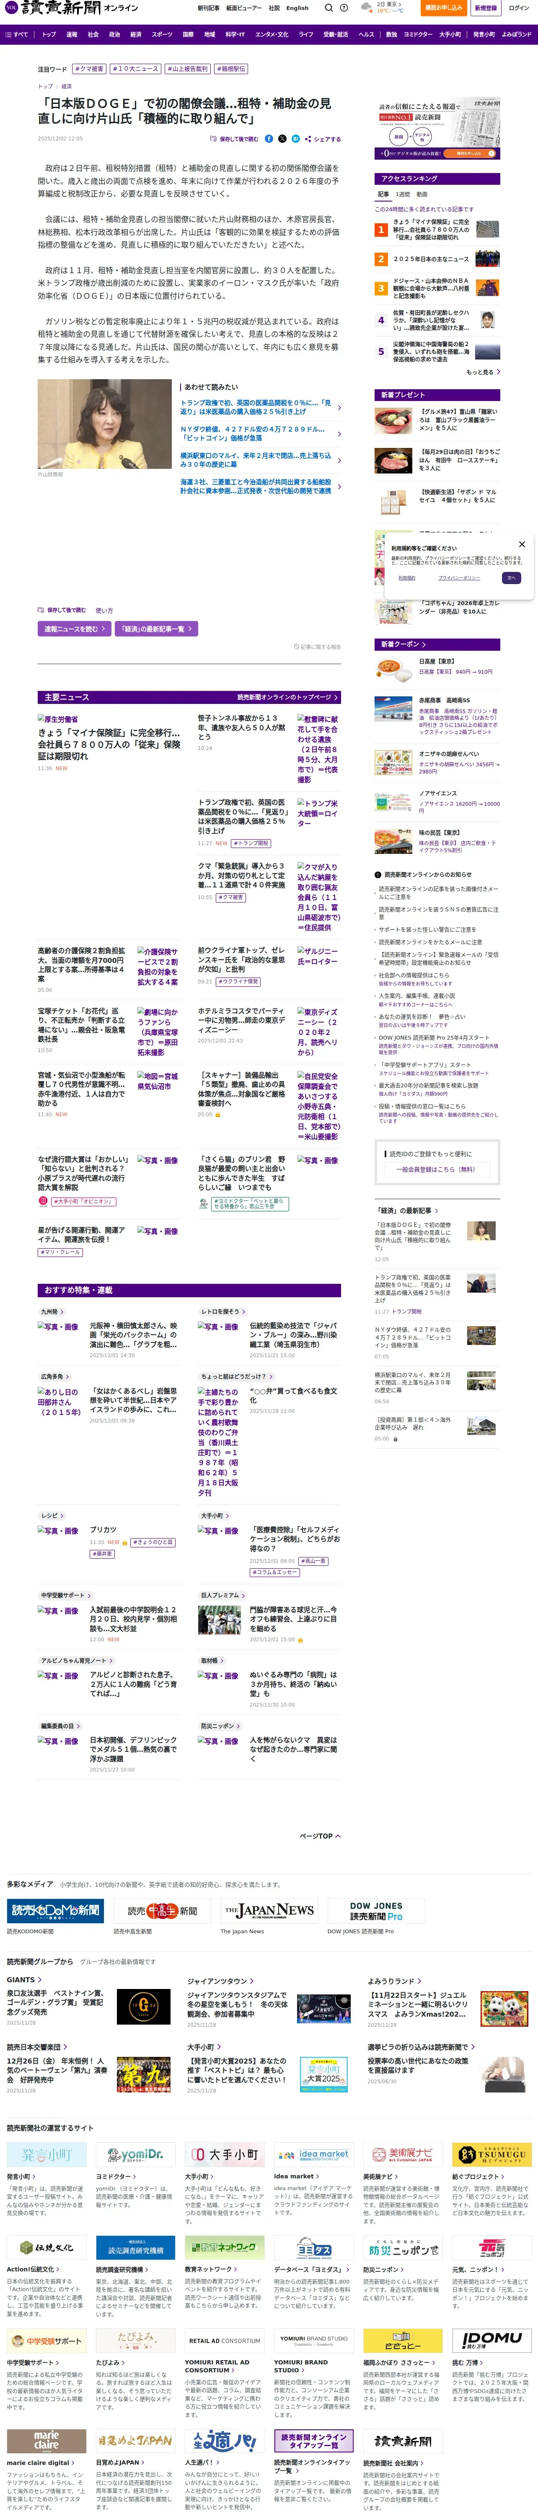This screenshot has width=538, height=2514.
Task: Click the #箱根駅伝 keyword tag
Action: pos(230,69)
